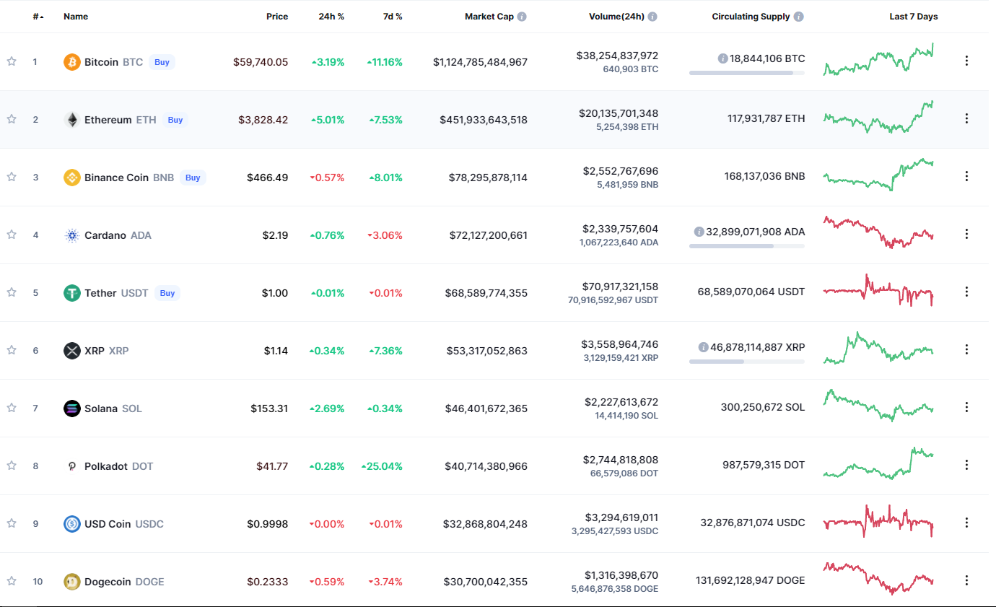Click info icon beside Bitcoin circulating supply
The image size is (996, 607).
[x=722, y=58]
